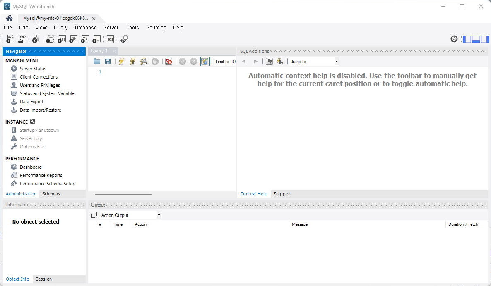Execute the query with lightning icon

[x=121, y=61]
